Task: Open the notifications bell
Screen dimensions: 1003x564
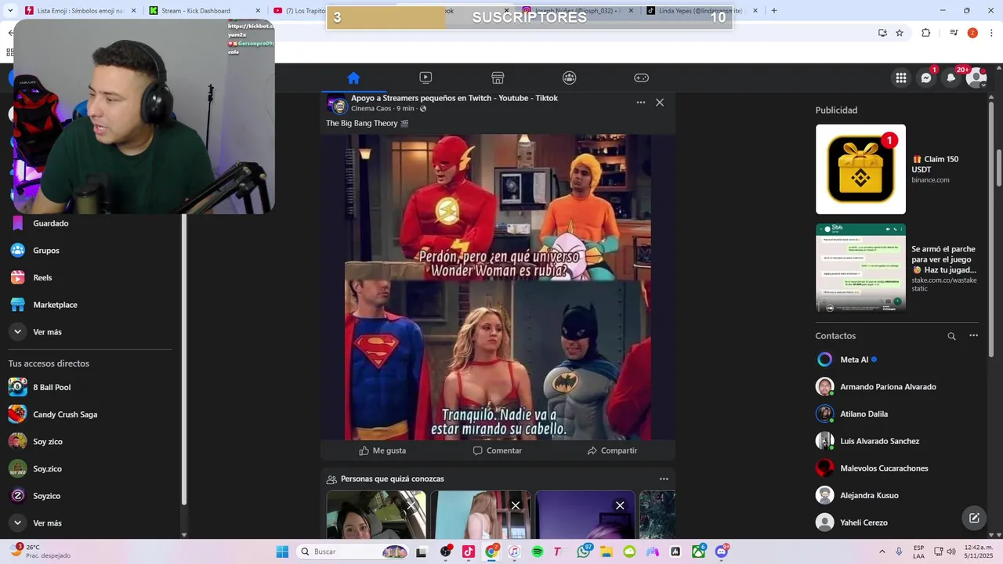Action: 951,78
